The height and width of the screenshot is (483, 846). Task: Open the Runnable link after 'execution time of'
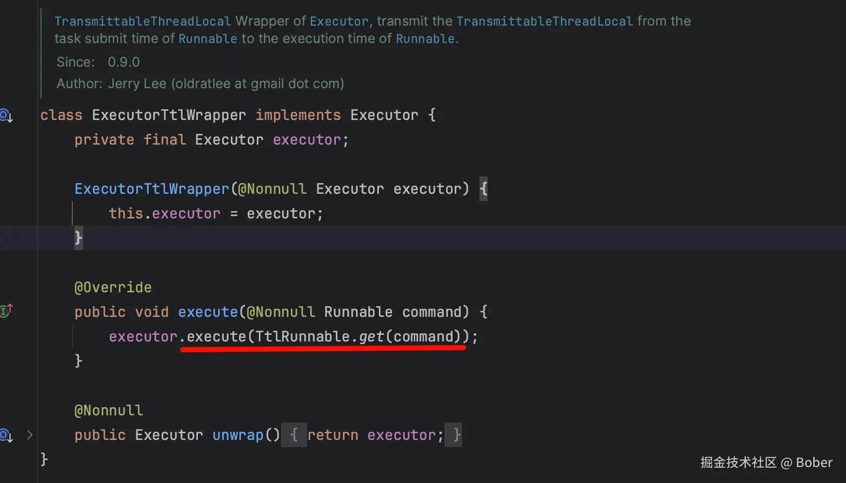click(x=425, y=39)
